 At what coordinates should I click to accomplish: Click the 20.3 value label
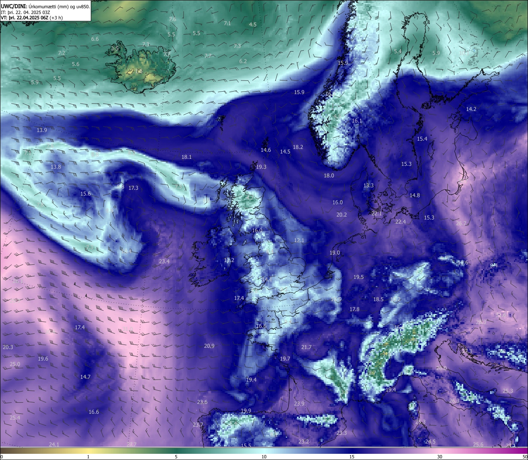(8, 347)
